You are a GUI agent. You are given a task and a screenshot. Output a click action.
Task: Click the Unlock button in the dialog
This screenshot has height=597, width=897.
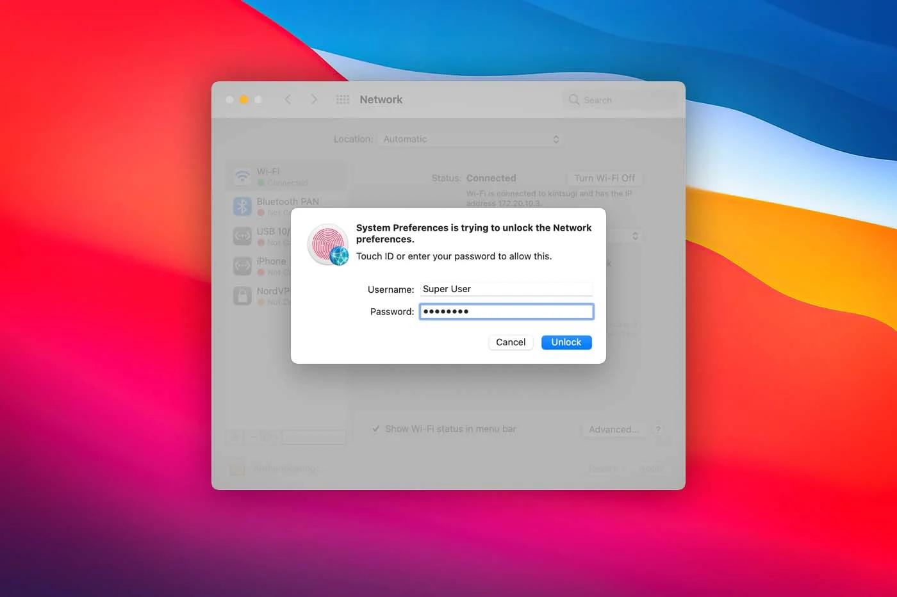(x=566, y=342)
